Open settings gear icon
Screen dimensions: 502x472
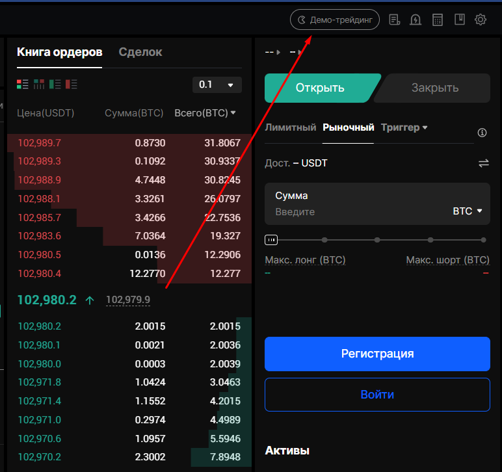[481, 20]
